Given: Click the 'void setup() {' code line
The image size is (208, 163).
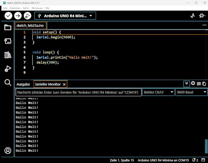Looking at the screenshot, I should tap(47, 32).
